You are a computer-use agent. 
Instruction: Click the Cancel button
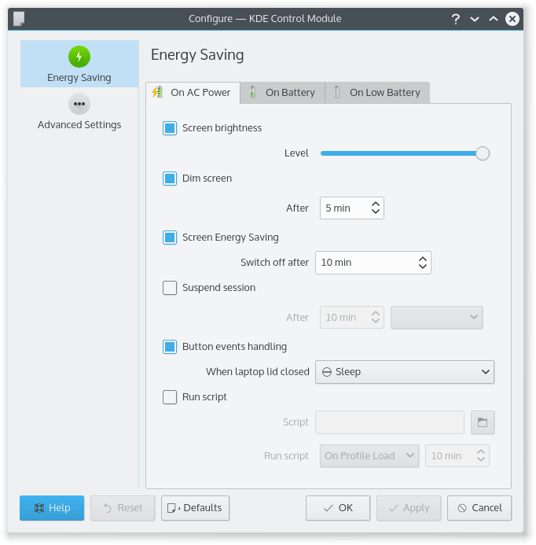(479, 508)
